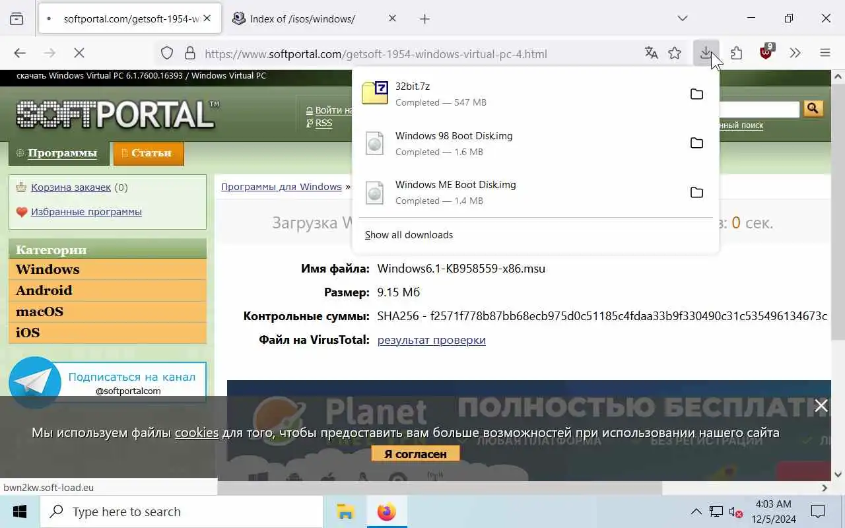
Task: Open a new tab
Action: tap(424, 18)
